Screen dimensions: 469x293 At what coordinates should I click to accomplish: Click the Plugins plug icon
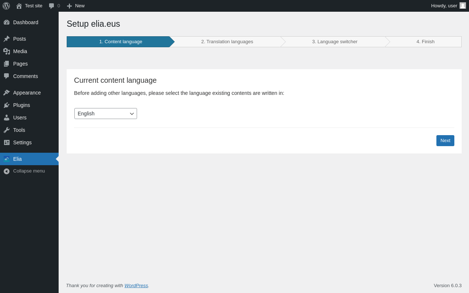[x=7, y=105]
